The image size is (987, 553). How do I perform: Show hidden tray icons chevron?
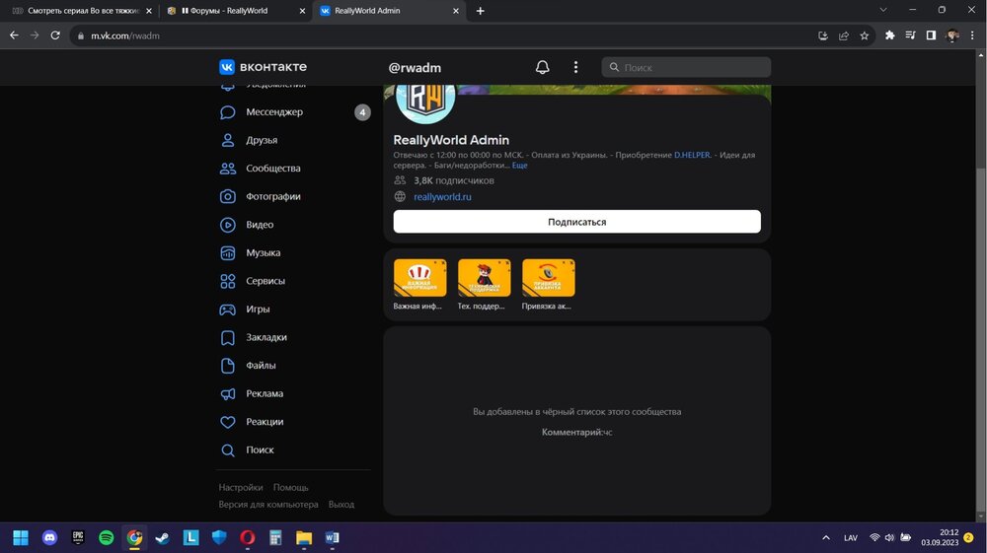coord(826,538)
